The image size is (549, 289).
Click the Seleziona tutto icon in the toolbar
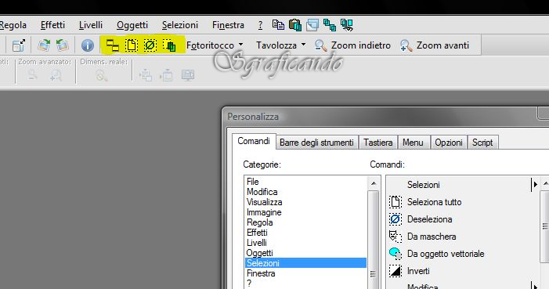[132, 45]
